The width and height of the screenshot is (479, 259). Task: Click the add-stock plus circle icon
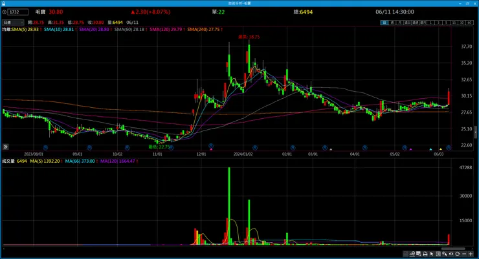point(5,12)
